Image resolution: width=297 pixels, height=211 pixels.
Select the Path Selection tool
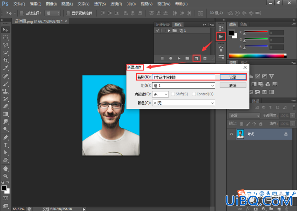click(x=5, y=153)
